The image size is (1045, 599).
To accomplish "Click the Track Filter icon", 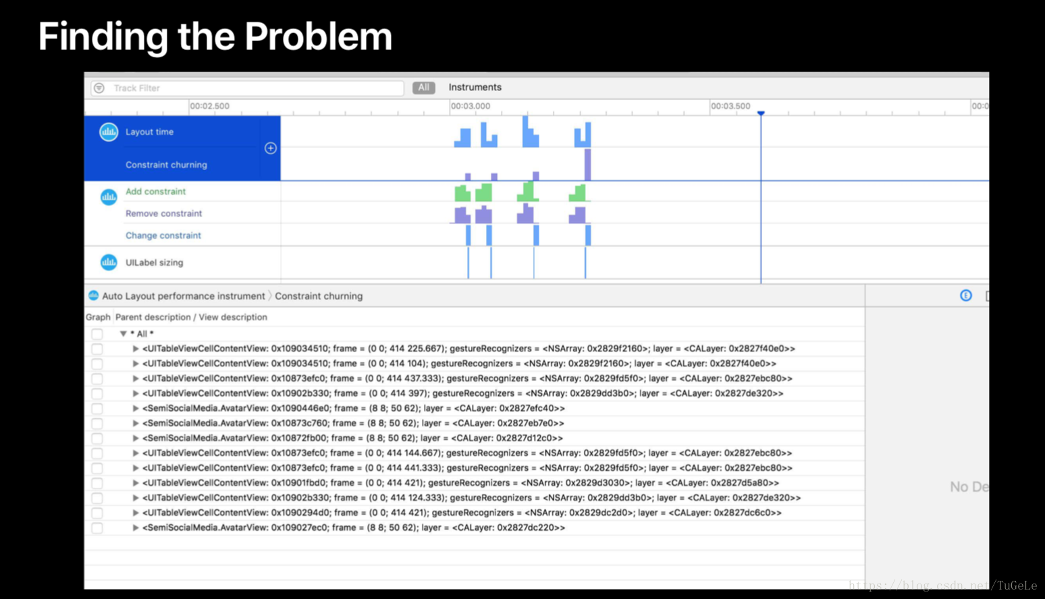I will (99, 88).
